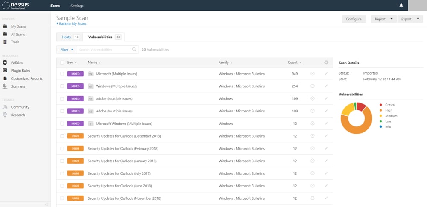The height and width of the screenshot is (207, 427).
Task: Tick the select-all checkbox in table header
Action: click(62, 63)
